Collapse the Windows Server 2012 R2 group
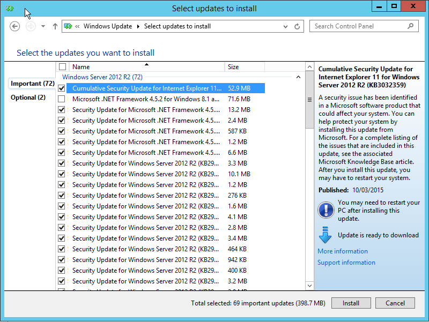Image resolution: width=429 pixels, height=322 pixels. pyautogui.click(x=299, y=77)
